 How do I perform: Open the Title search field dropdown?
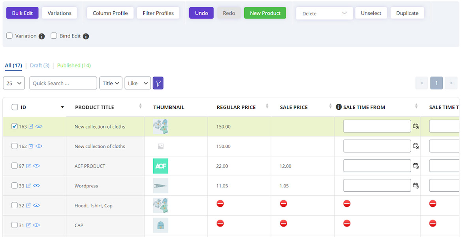tap(111, 83)
